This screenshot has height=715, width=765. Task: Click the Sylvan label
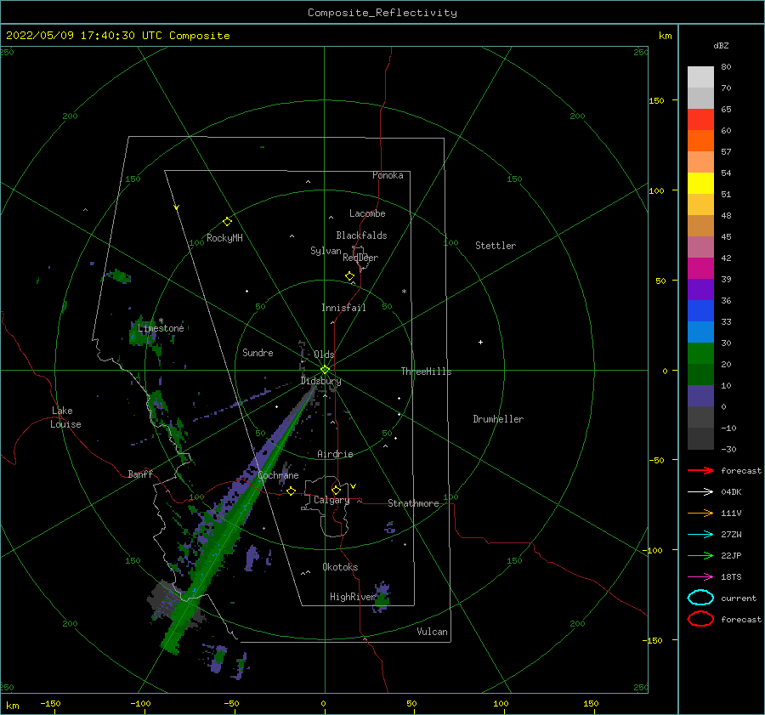pyautogui.click(x=326, y=251)
